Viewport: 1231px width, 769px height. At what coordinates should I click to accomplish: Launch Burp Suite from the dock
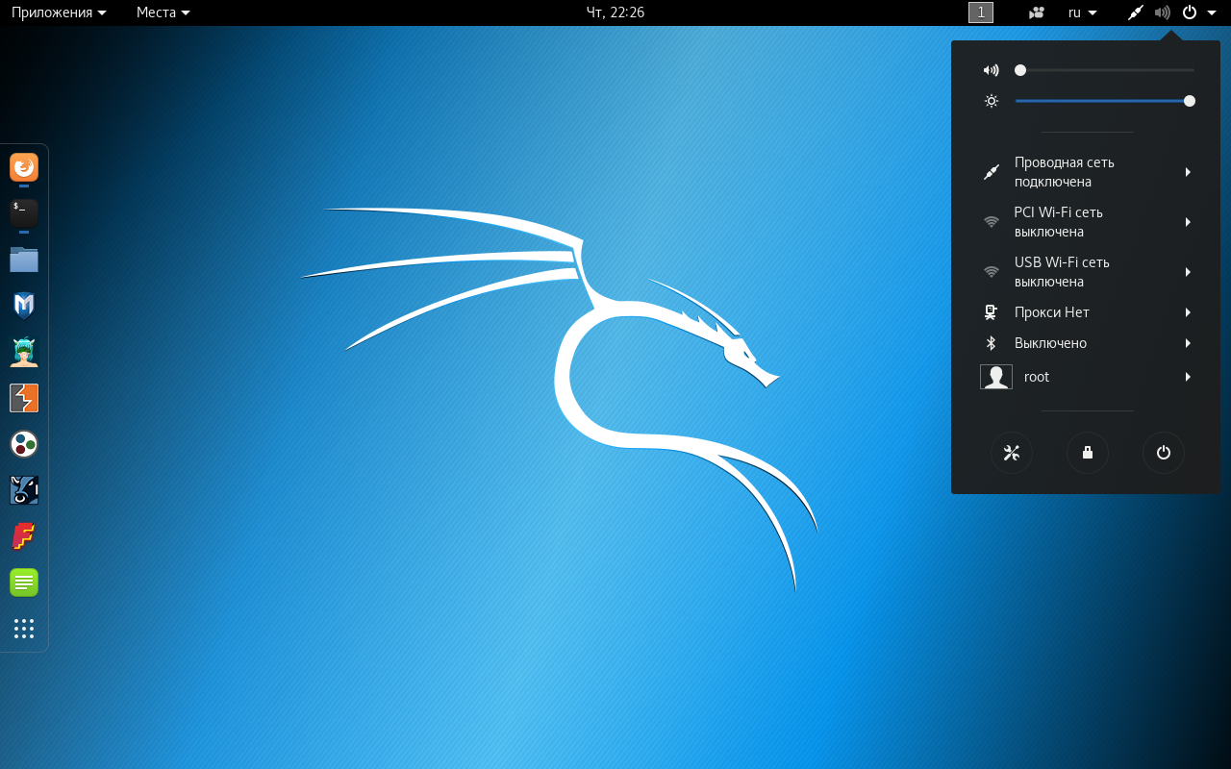point(24,398)
